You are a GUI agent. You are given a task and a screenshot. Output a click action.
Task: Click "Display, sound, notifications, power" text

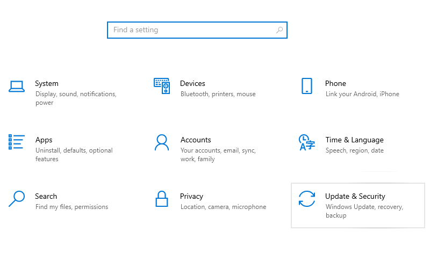76,98
